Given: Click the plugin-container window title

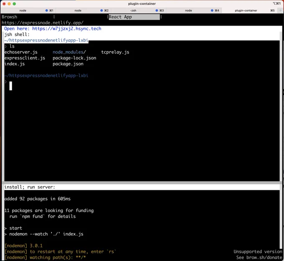Looking at the screenshot, I should point(142,4).
